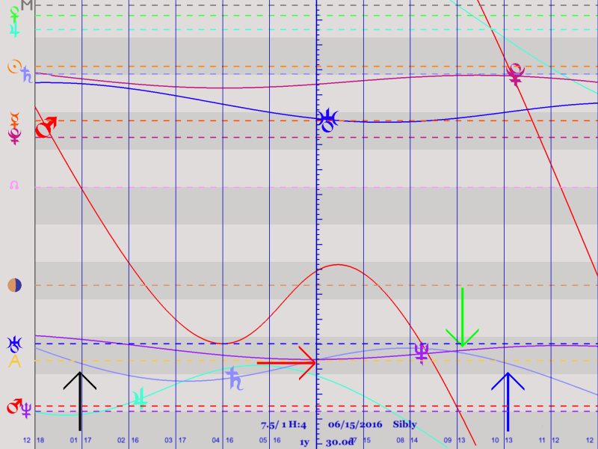Image resolution: width=598 pixels, height=449 pixels.
Task: Click the red right-pointing arrow marker
Action: [x=287, y=362]
